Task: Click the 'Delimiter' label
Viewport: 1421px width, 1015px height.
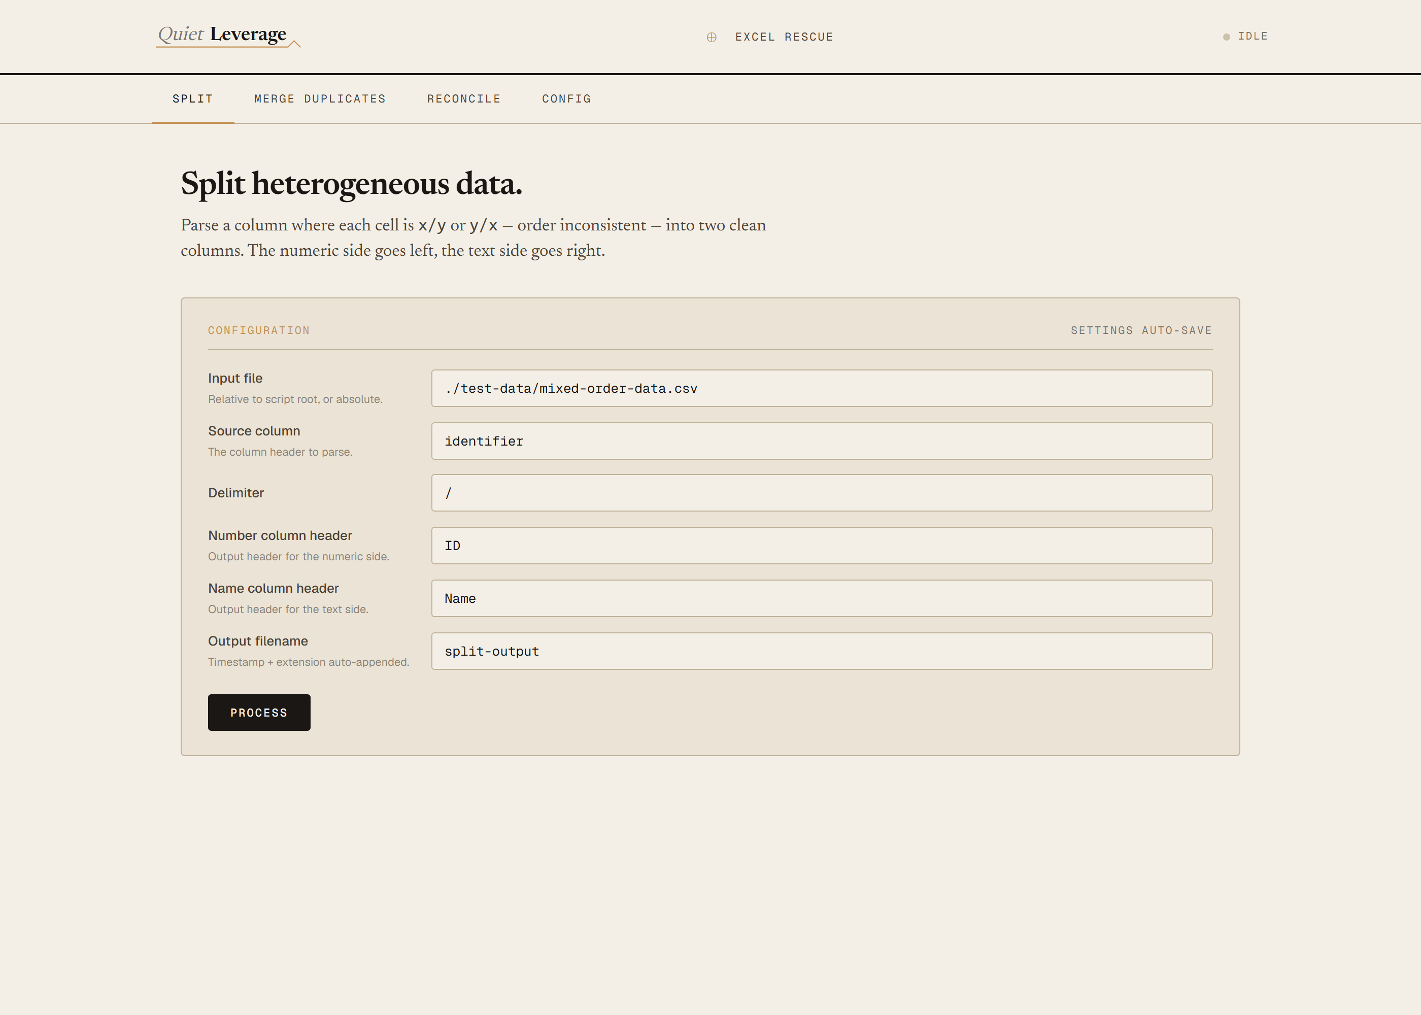Action: click(235, 493)
